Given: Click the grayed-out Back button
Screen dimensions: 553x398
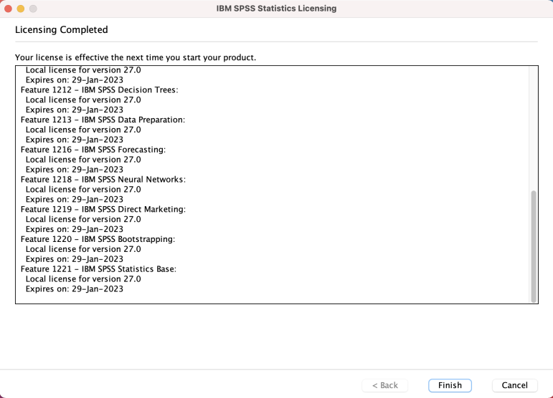Looking at the screenshot, I should (384, 385).
